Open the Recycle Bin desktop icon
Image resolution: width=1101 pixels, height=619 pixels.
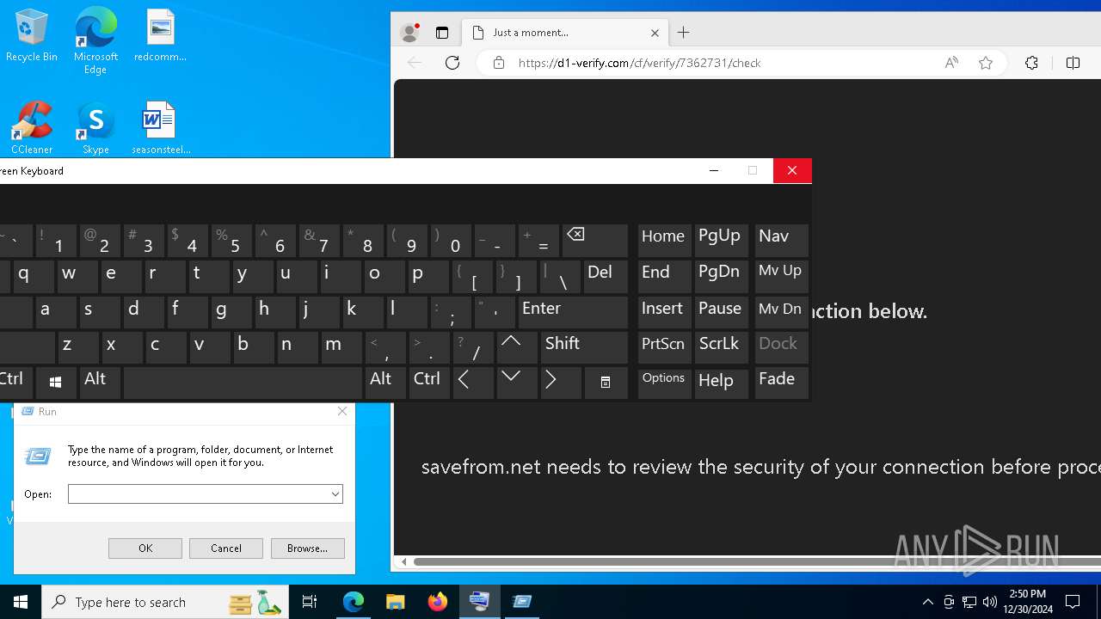coord(32,36)
